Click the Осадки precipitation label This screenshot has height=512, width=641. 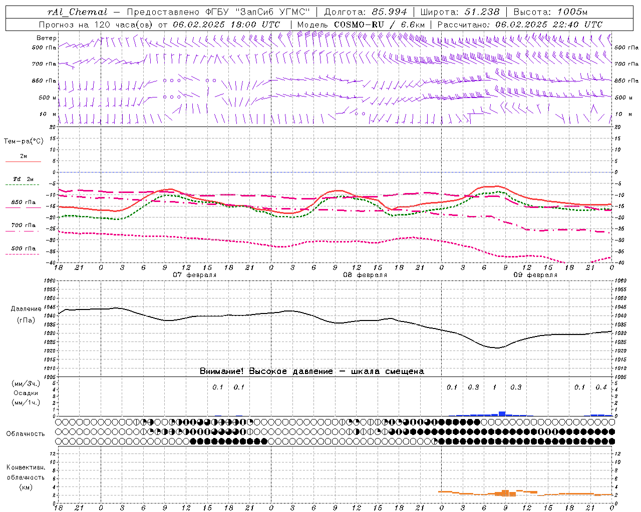[26, 393]
